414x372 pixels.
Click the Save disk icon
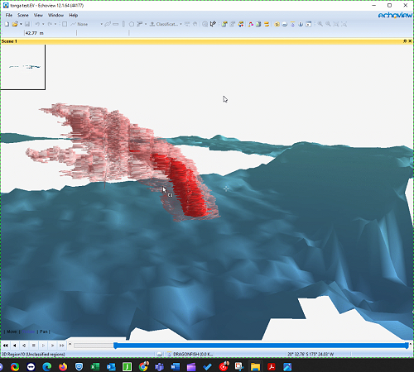(x=27, y=24)
